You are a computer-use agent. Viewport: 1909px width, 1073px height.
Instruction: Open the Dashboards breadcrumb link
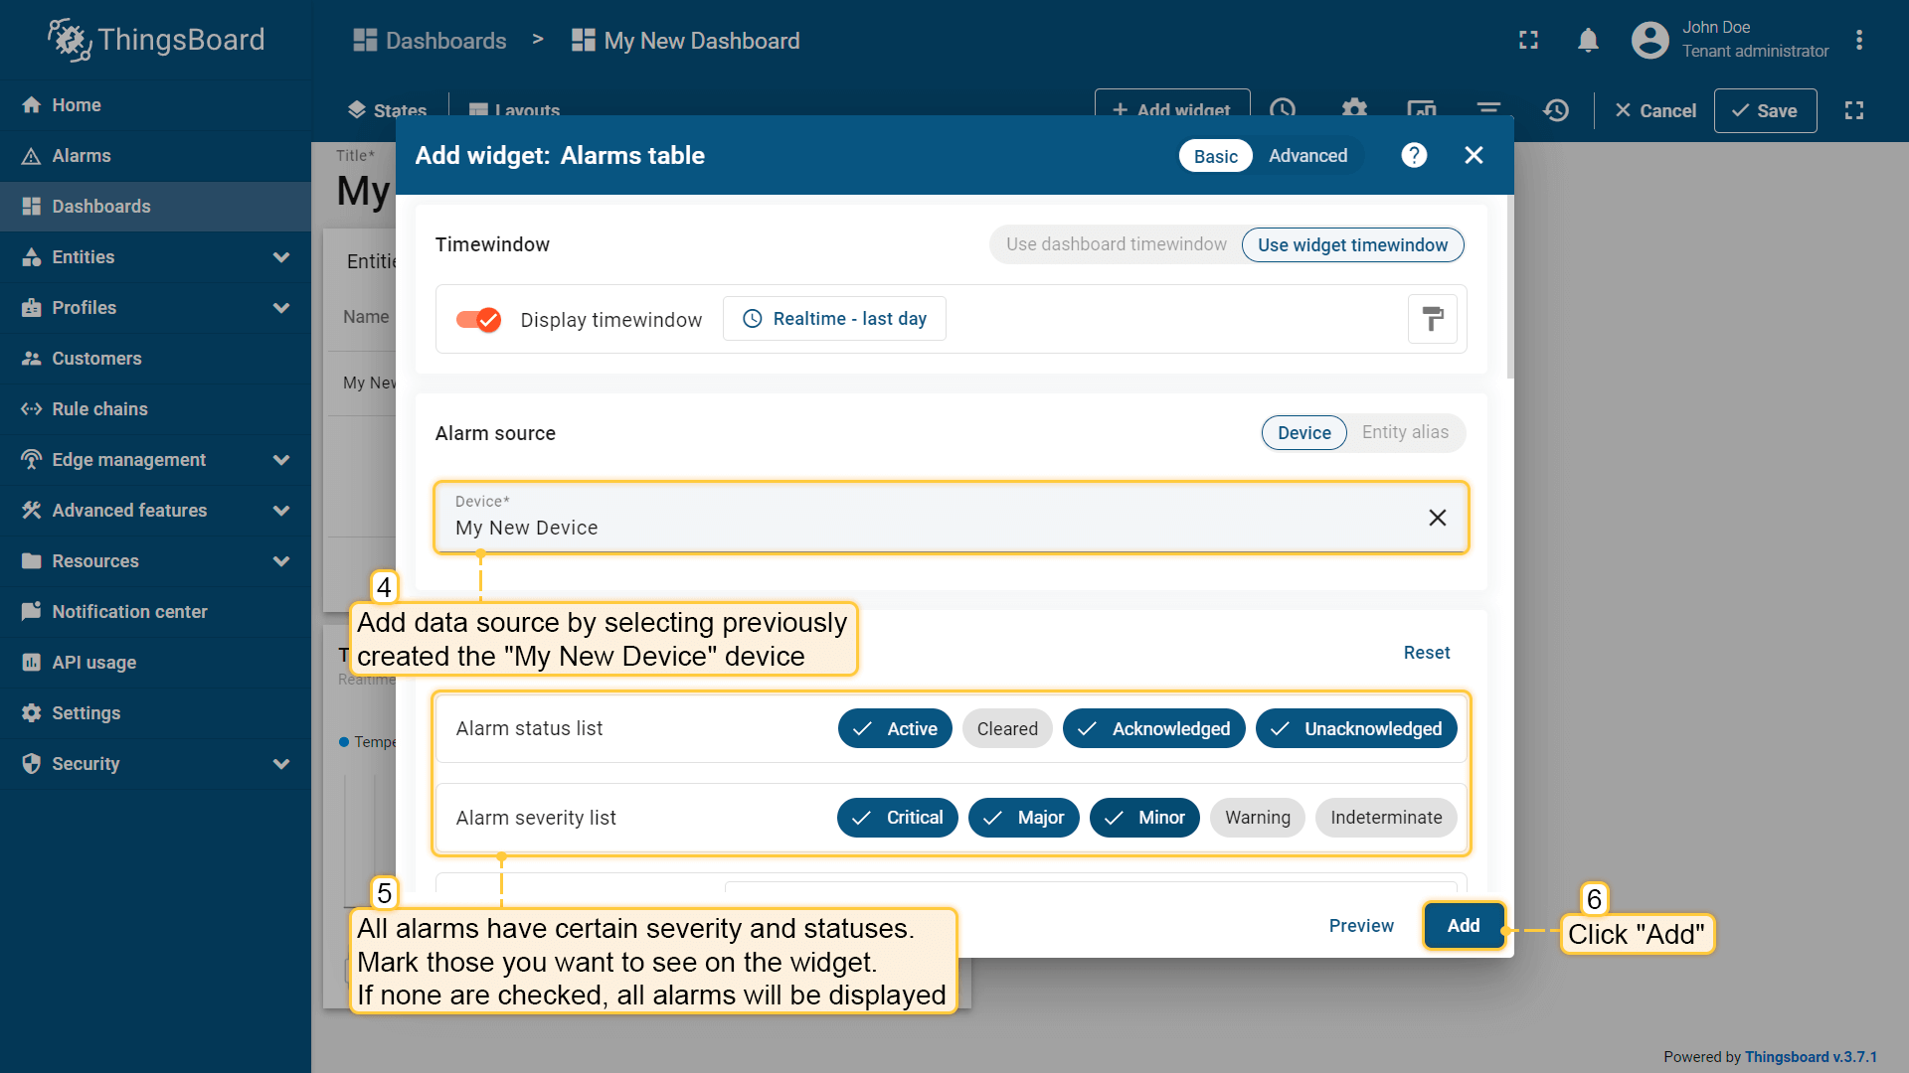[x=443, y=41]
